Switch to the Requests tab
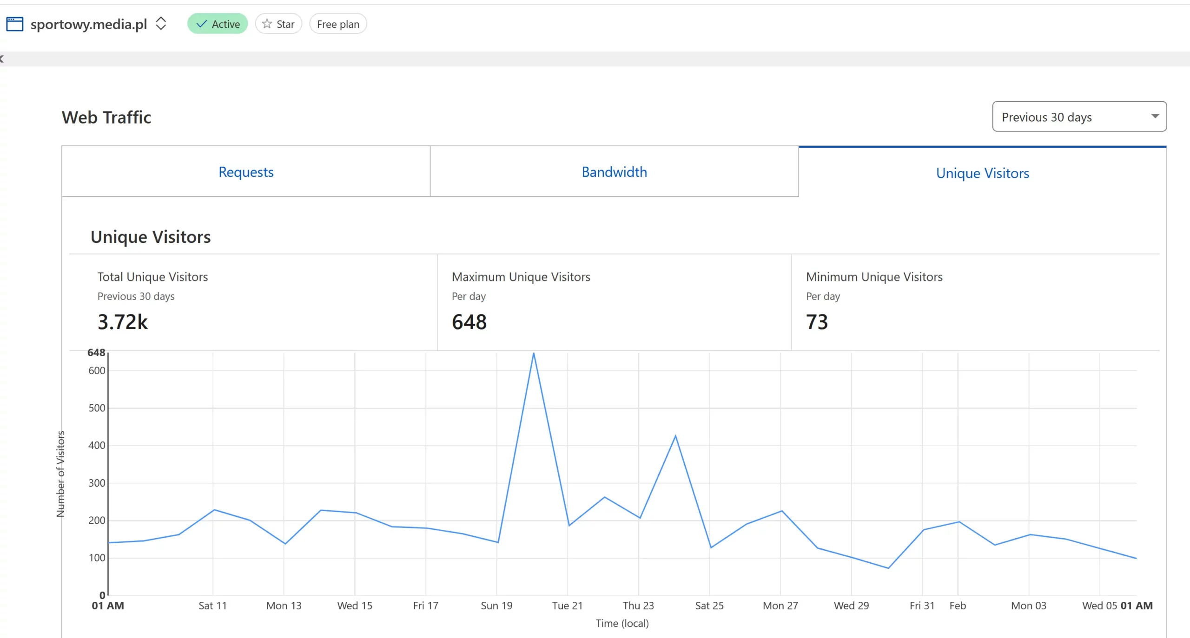 click(246, 172)
